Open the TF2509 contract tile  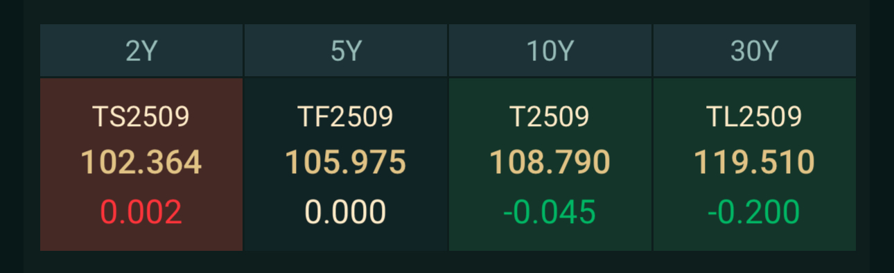point(346,164)
